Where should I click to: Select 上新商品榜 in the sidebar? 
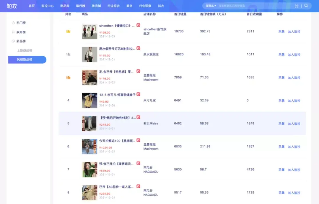tap(25, 50)
